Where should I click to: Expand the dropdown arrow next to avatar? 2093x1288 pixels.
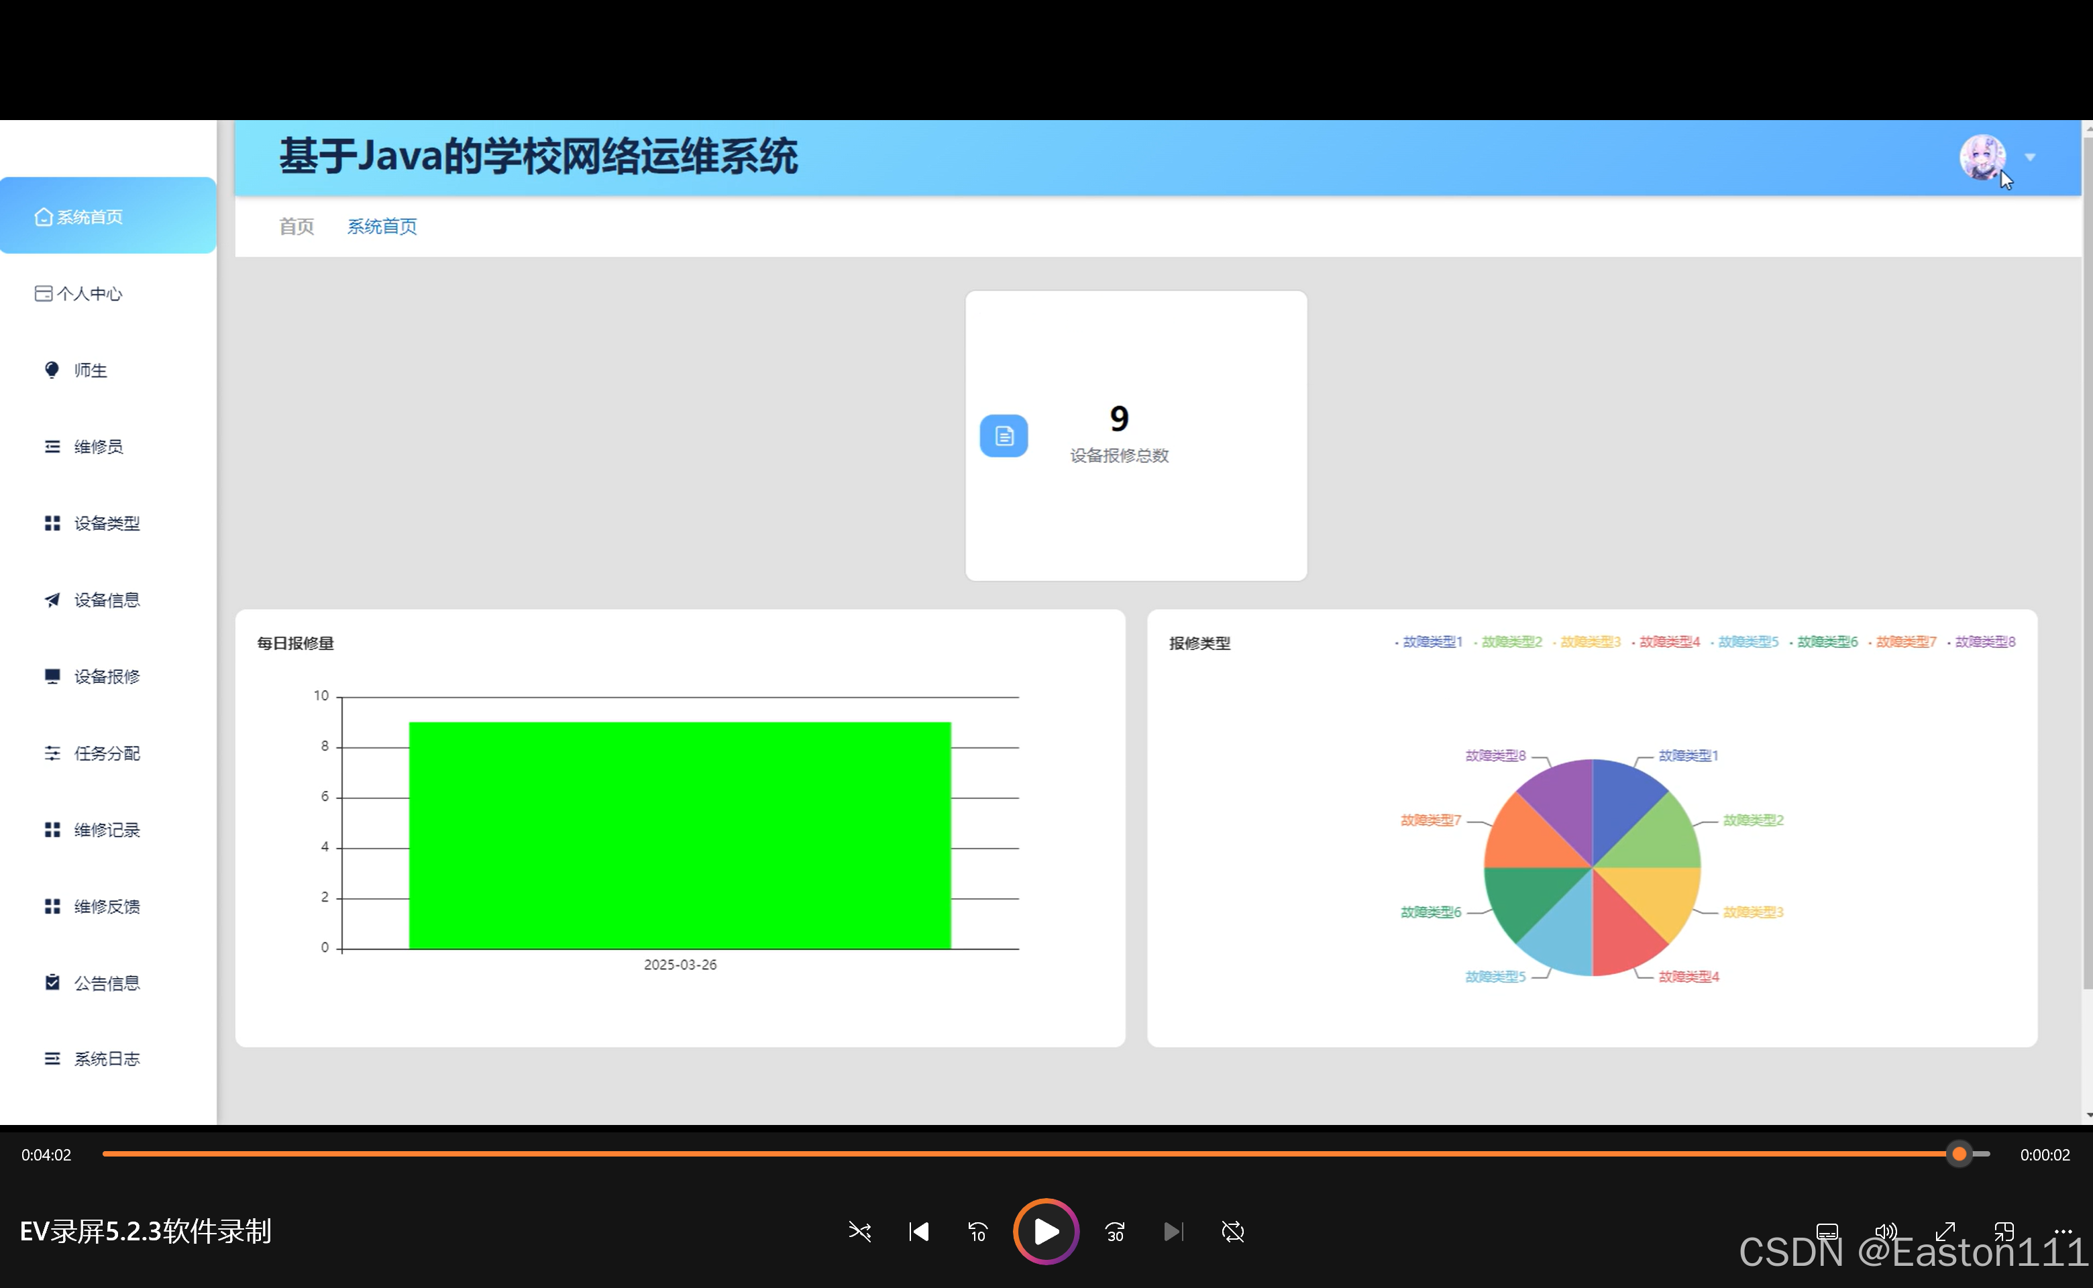click(x=2030, y=158)
